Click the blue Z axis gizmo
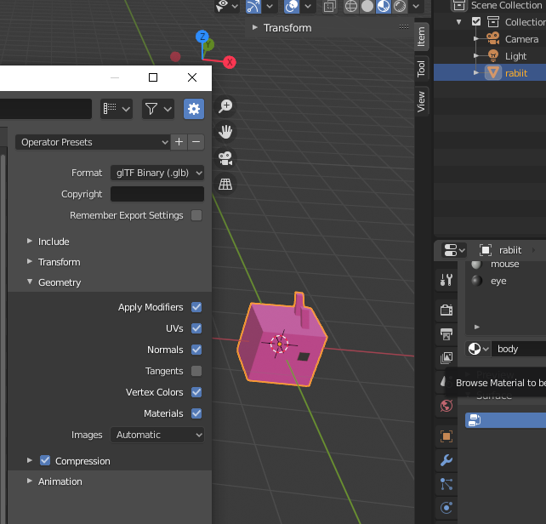This screenshot has height=524, width=546. 202,37
